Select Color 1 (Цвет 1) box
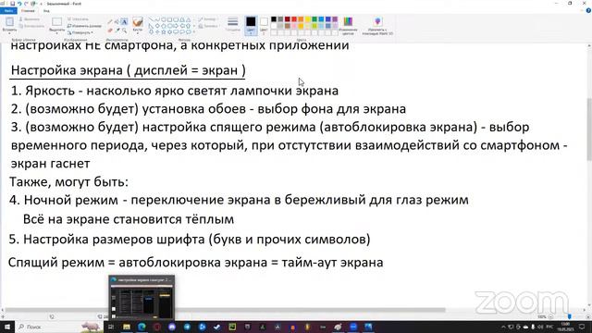 251,26
